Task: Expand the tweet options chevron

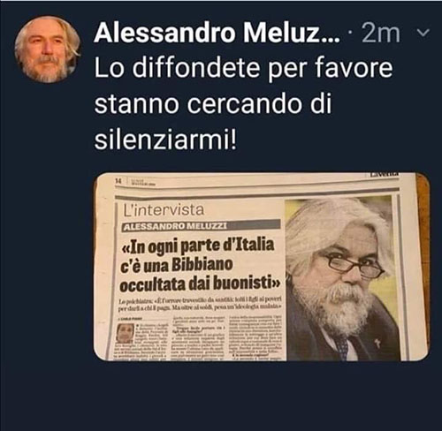Action: (423, 33)
